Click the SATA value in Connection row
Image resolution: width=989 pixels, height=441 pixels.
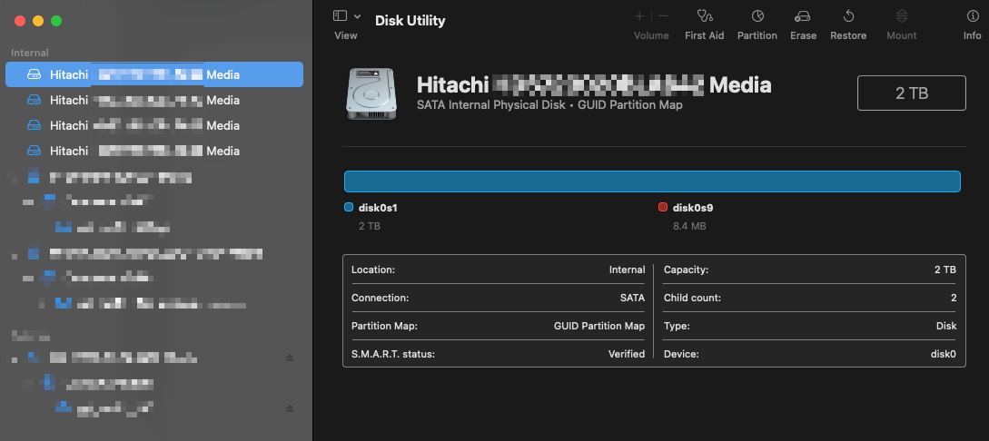coord(633,298)
